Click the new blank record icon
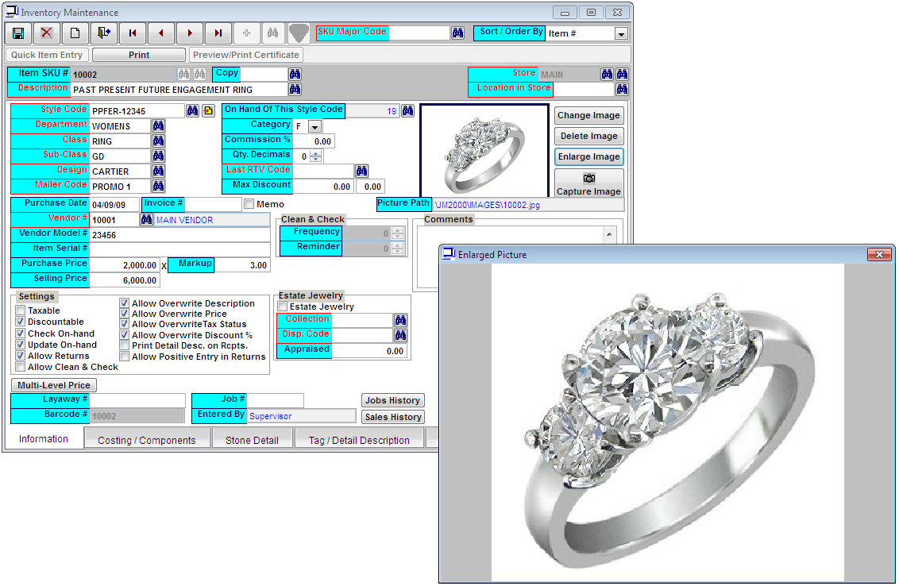This screenshot has width=899, height=586. (x=75, y=33)
